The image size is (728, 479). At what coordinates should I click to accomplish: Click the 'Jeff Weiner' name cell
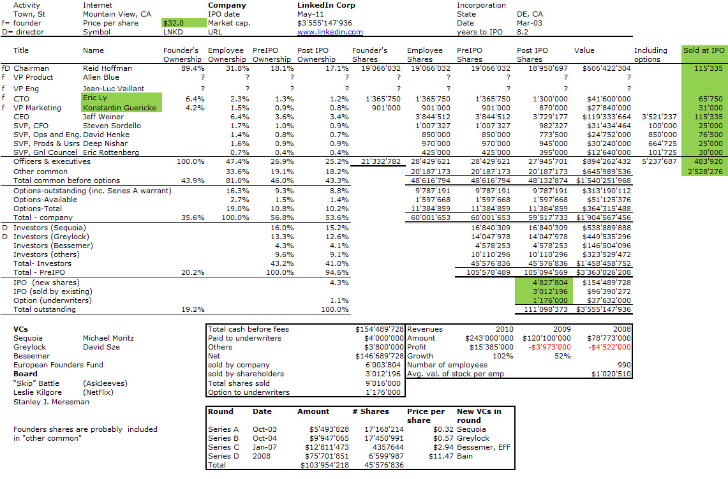103,117
